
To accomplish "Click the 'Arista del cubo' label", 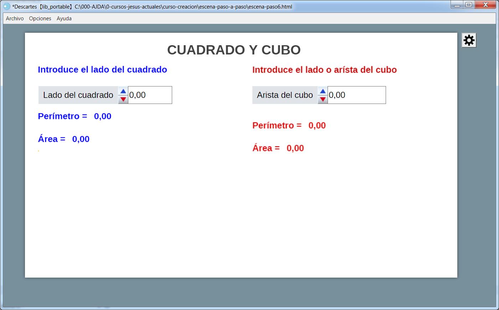I will click(x=285, y=95).
